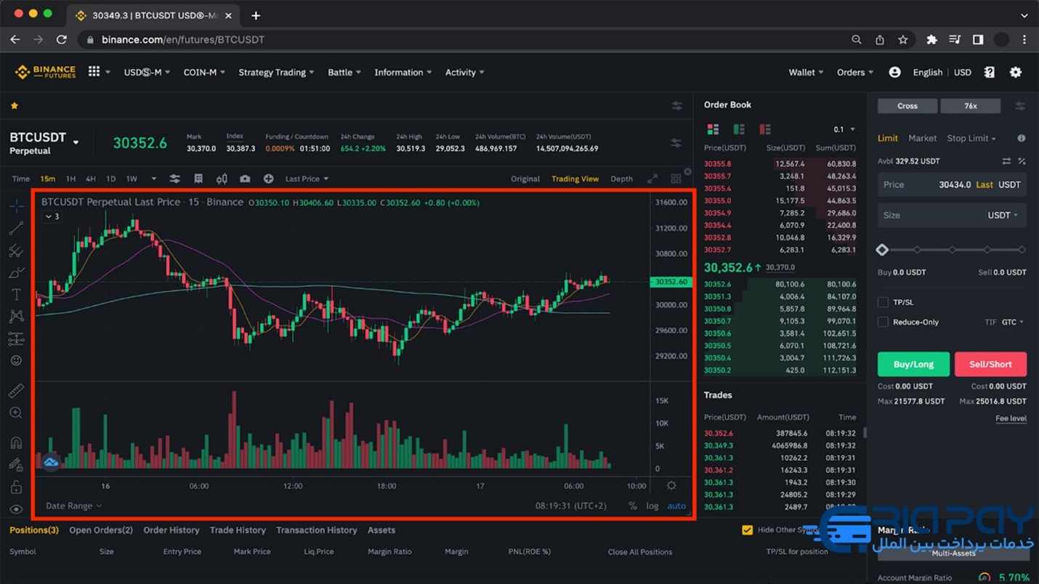The width and height of the screenshot is (1039, 584).
Task: Switch chart interval to 1D
Action: (111, 179)
